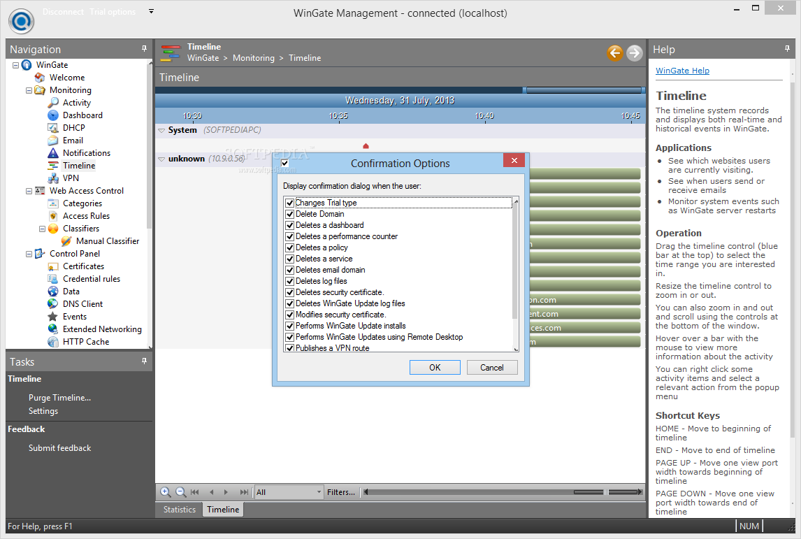Collapse the Classifiers tree node
Screen dimensions: 801x539
(43, 229)
